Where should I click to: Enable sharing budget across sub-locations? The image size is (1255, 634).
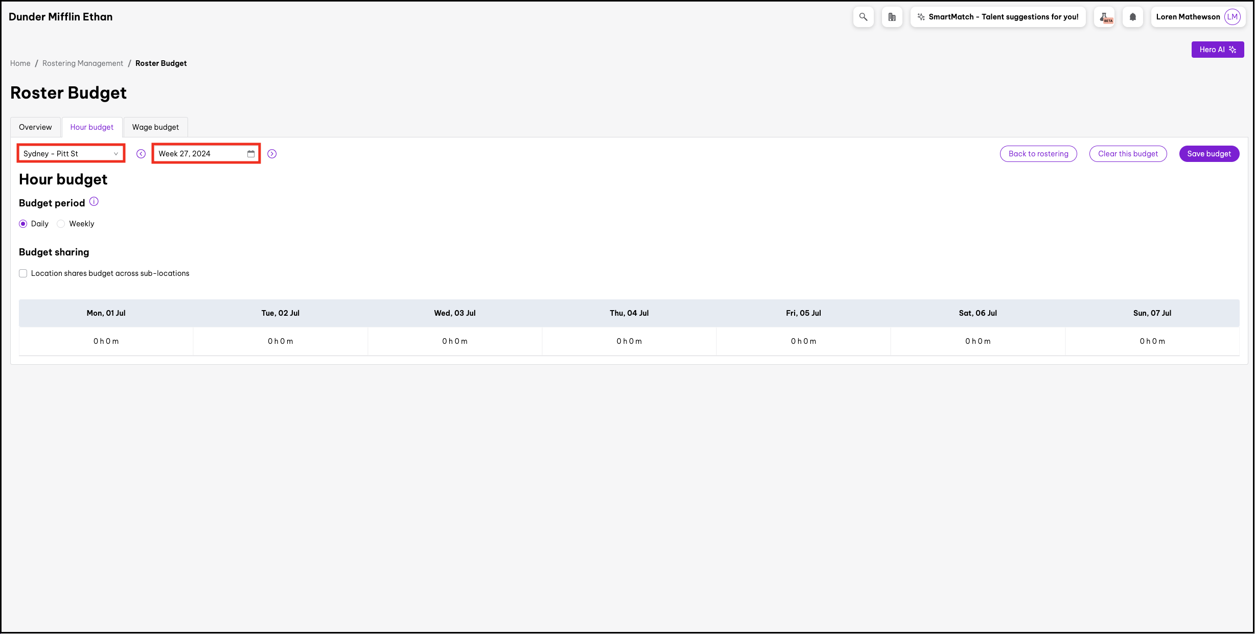click(x=23, y=273)
